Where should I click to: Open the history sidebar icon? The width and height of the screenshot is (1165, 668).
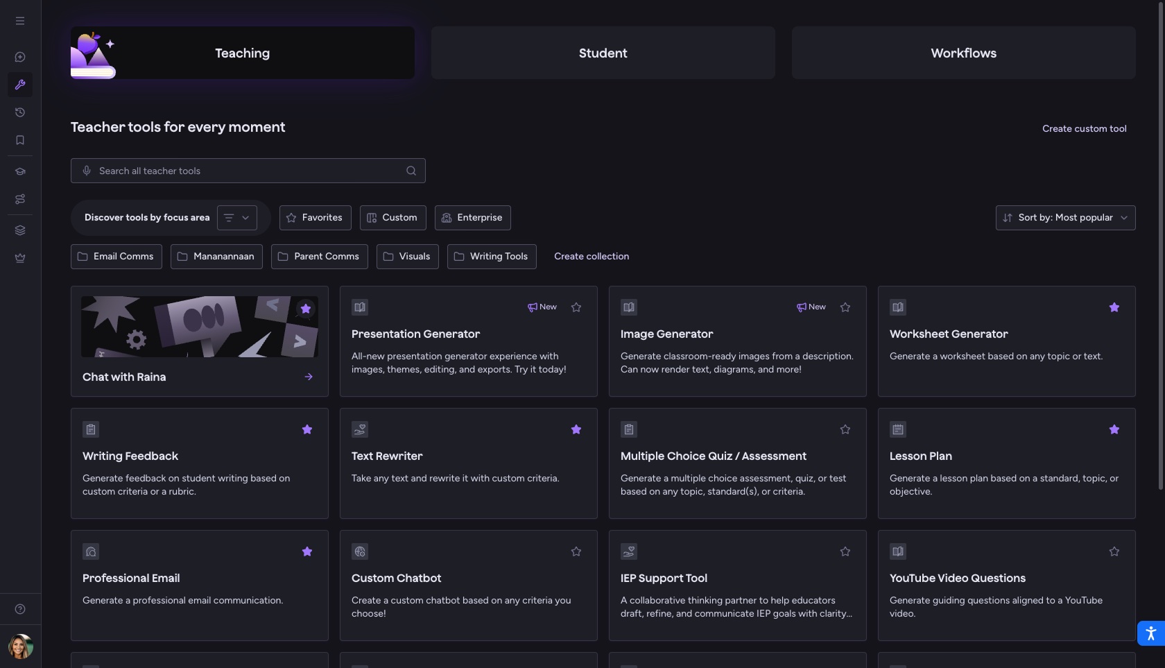point(20,112)
